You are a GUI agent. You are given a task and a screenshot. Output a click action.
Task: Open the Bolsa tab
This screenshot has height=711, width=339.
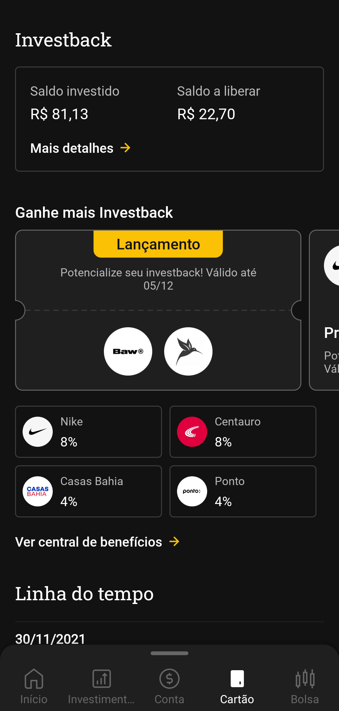(305, 686)
